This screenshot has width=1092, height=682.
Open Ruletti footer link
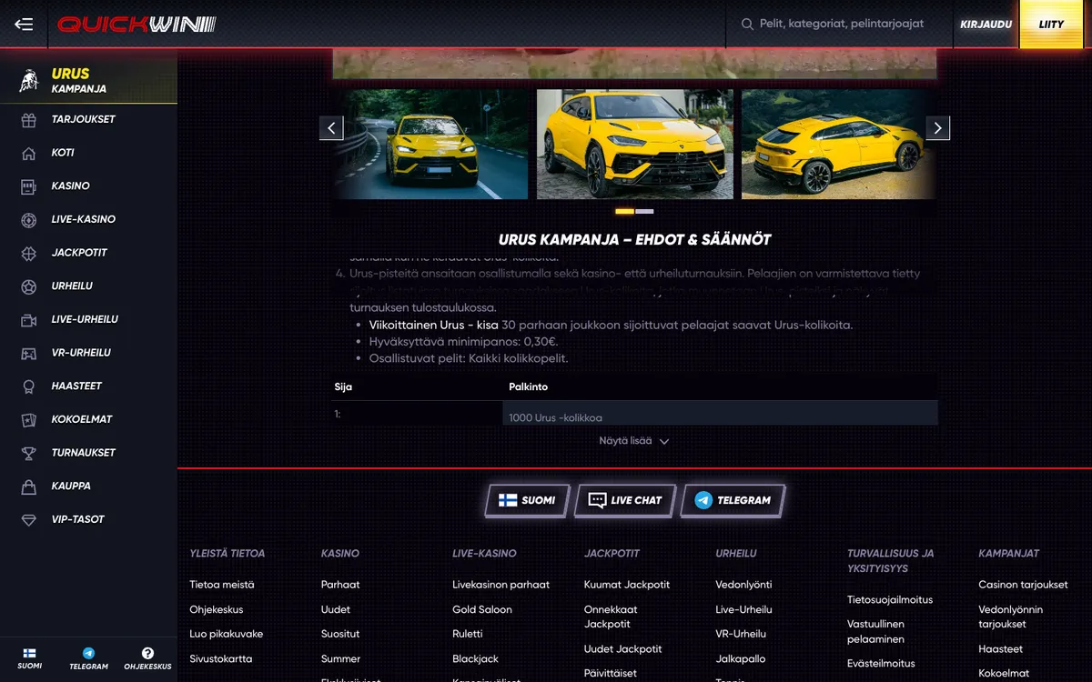(x=468, y=634)
